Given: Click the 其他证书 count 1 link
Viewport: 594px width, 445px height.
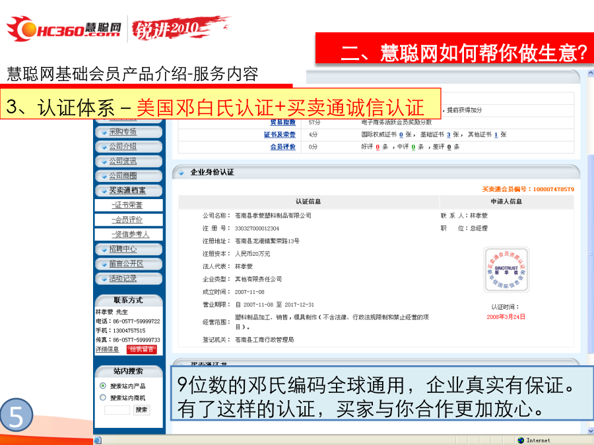Looking at the screenshot, I should 496,134.
